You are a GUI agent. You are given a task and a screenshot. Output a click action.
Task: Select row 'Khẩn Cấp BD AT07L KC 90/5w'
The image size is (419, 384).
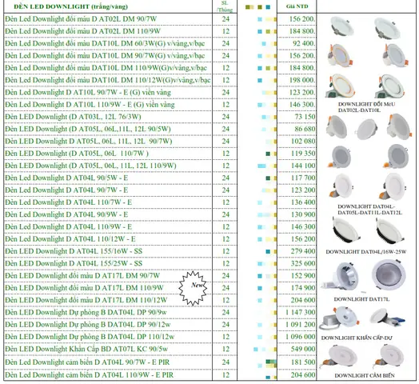point(86,350)
